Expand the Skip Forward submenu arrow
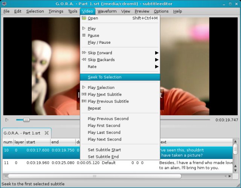Viewport: 241px width, 188px height. click(x=156, y=53)
